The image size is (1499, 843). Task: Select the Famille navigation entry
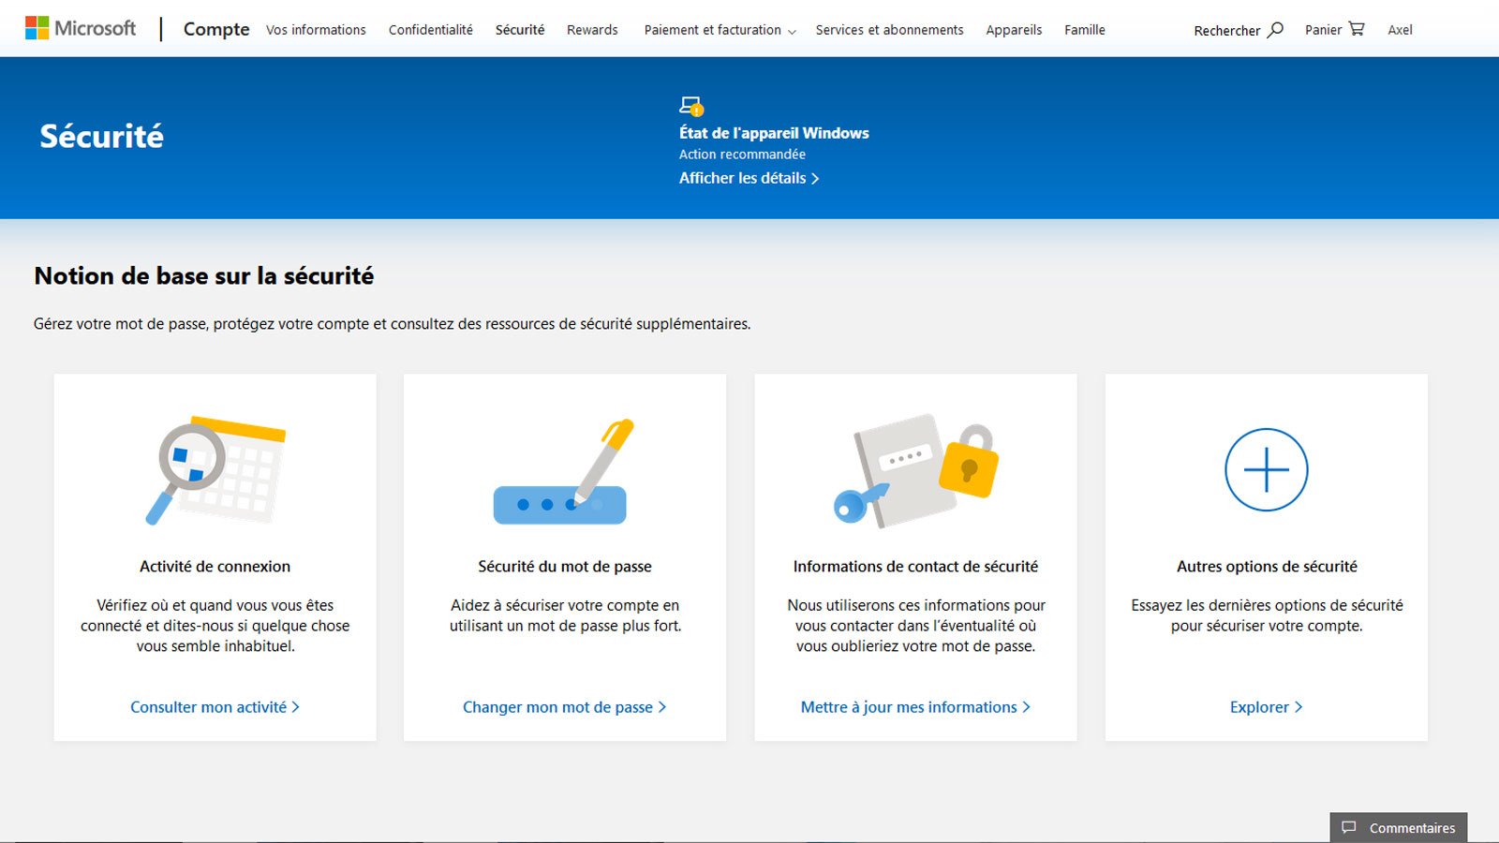click(x=1084, y=29)
